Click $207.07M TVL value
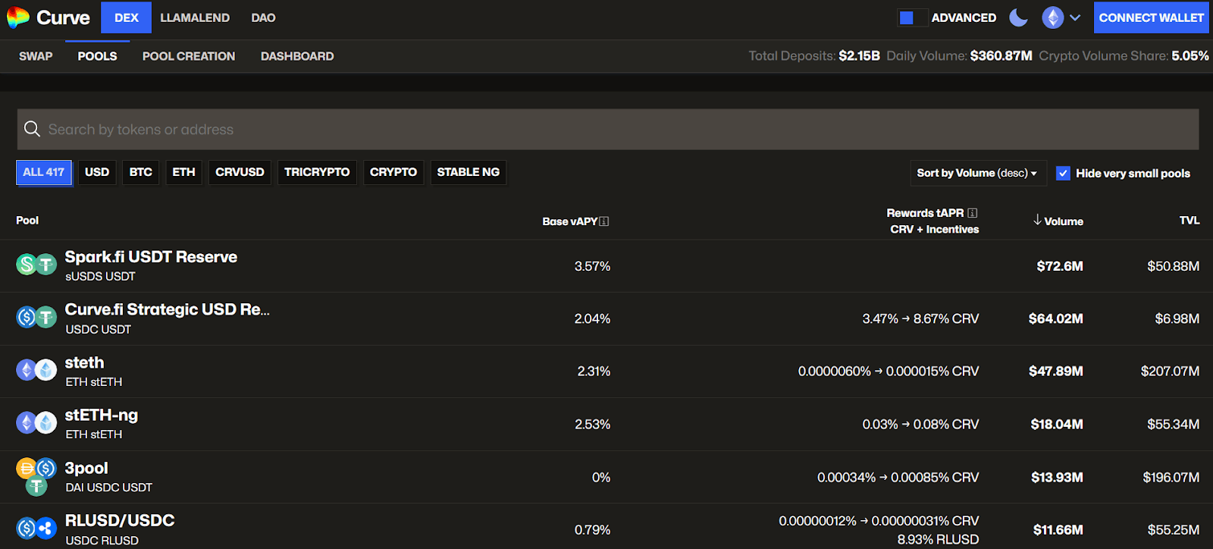Screen dimensions: 1213x549 tap(1171, 372)
